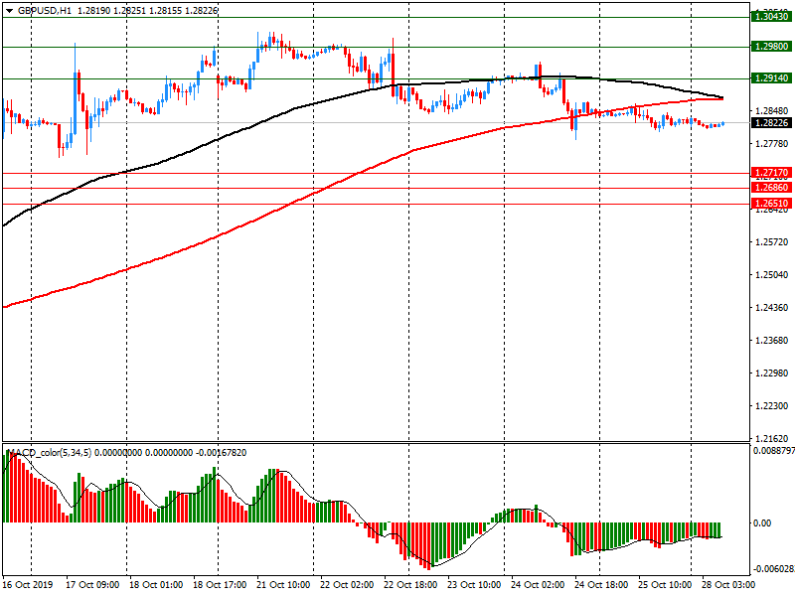Click the 1.23680 price scale value
Screen dimensions: 795x596
772,341
